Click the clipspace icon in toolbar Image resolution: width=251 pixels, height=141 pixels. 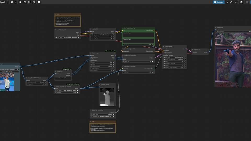25,2
